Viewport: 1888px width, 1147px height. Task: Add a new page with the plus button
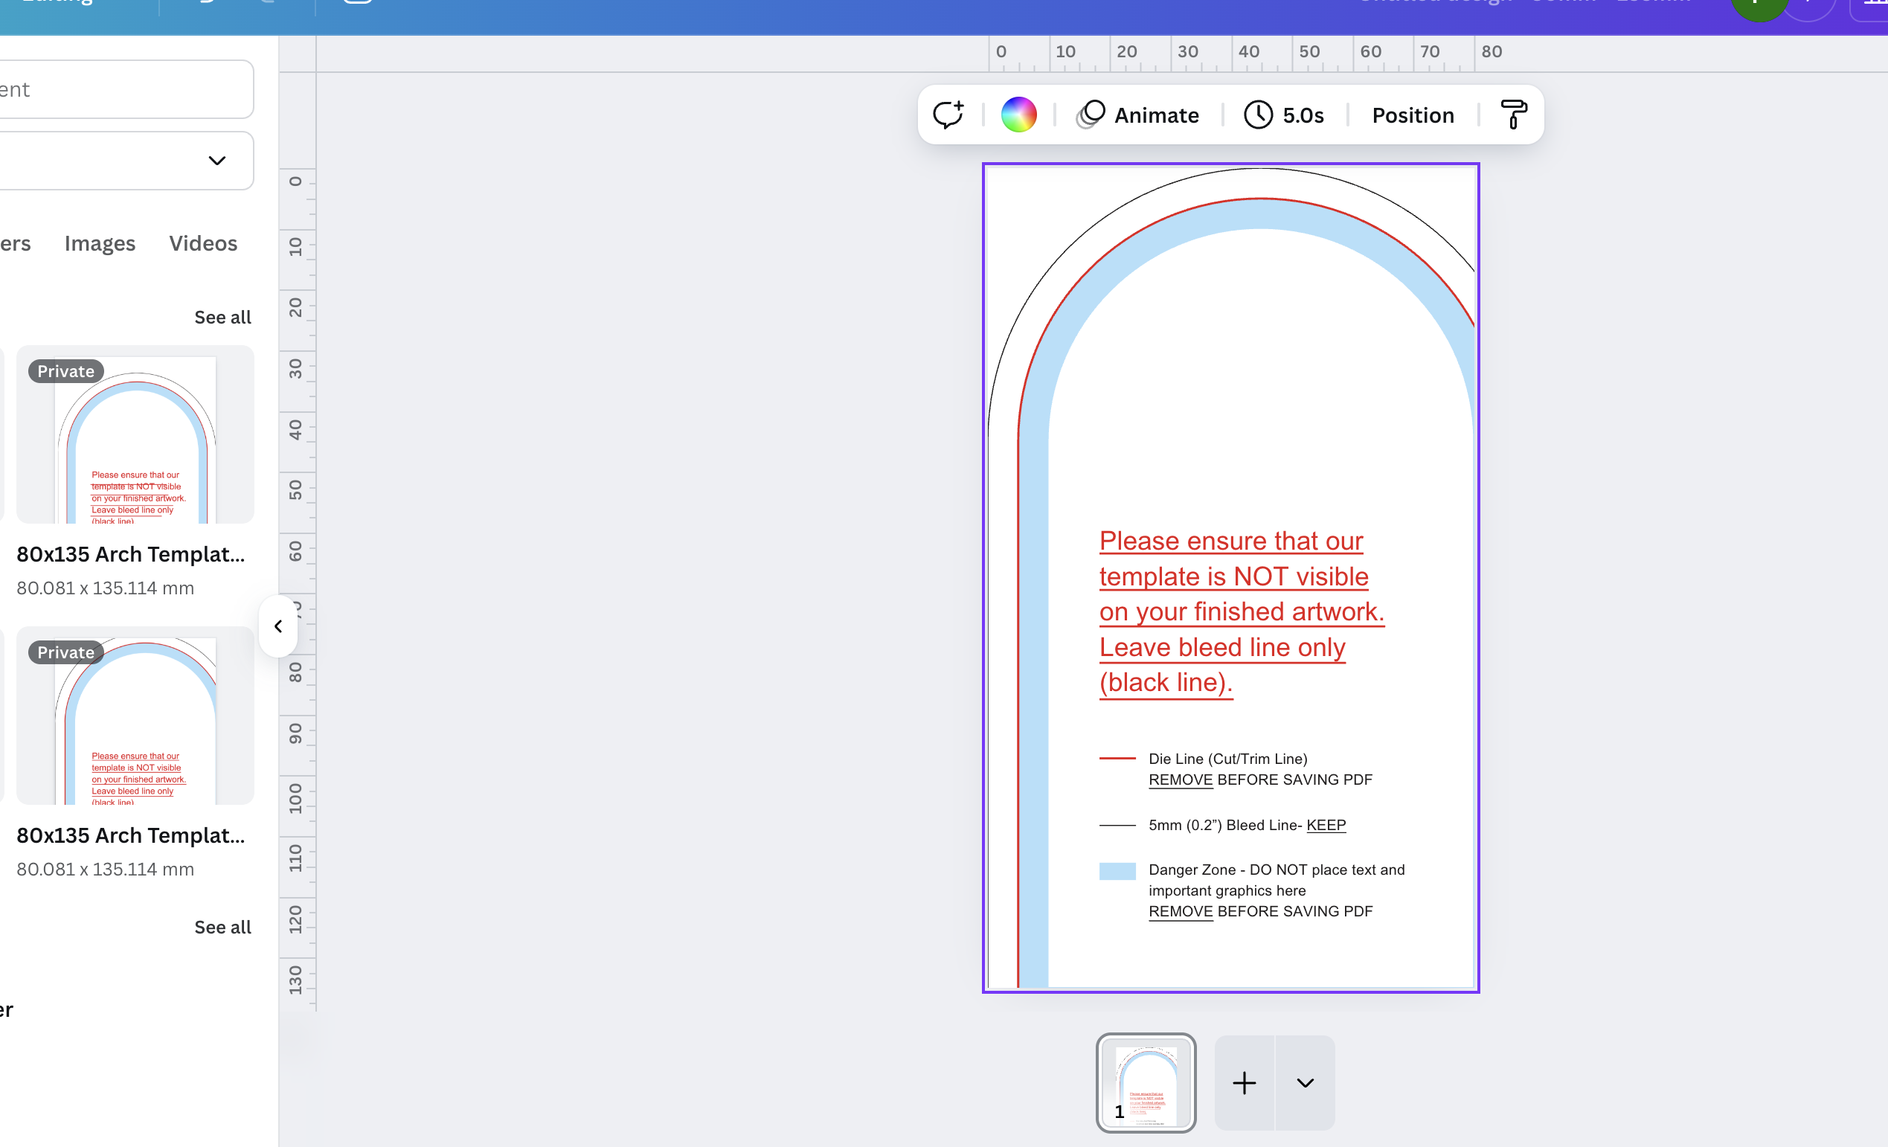(1244, 1082)
